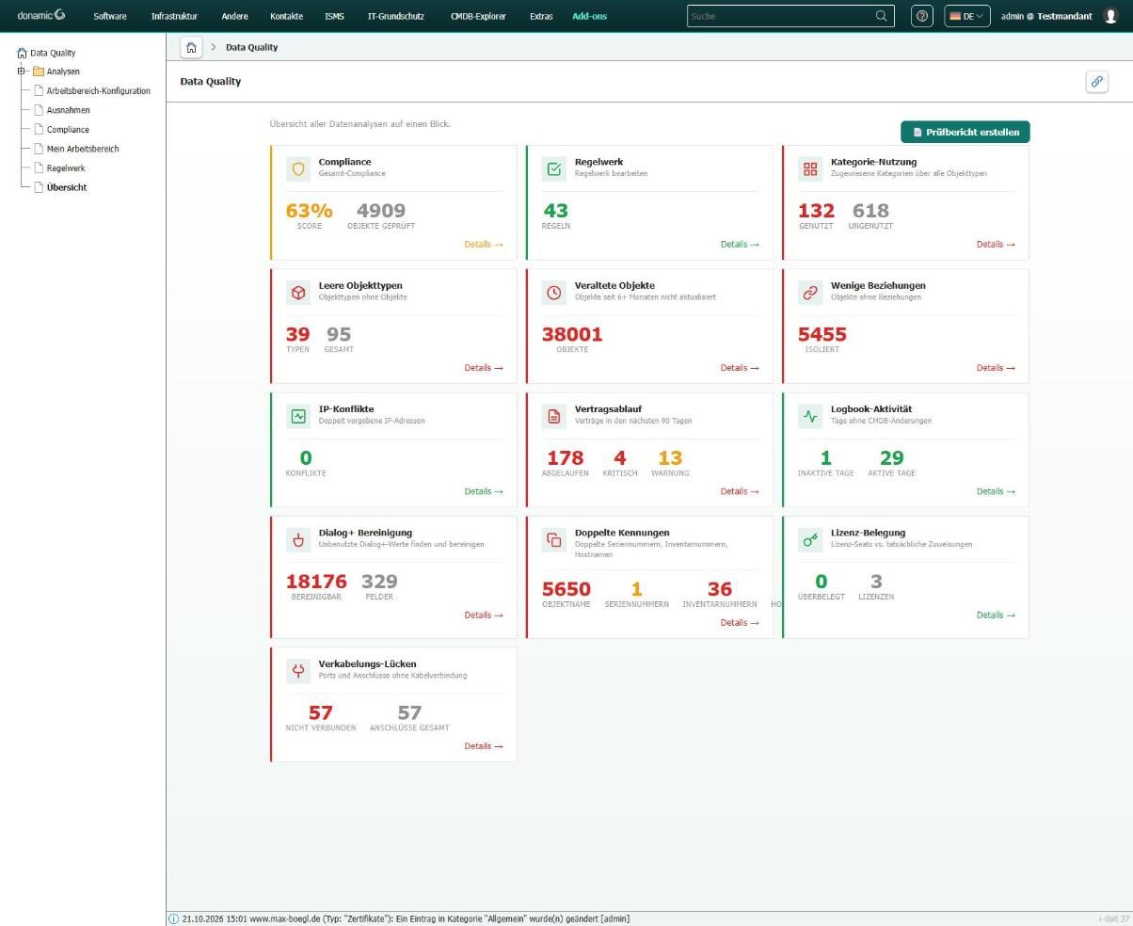Click the Compliance shield icon

(298, 168)
